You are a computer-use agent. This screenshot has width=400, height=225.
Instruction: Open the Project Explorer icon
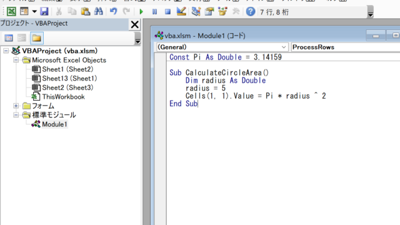(x=196, y=11)
